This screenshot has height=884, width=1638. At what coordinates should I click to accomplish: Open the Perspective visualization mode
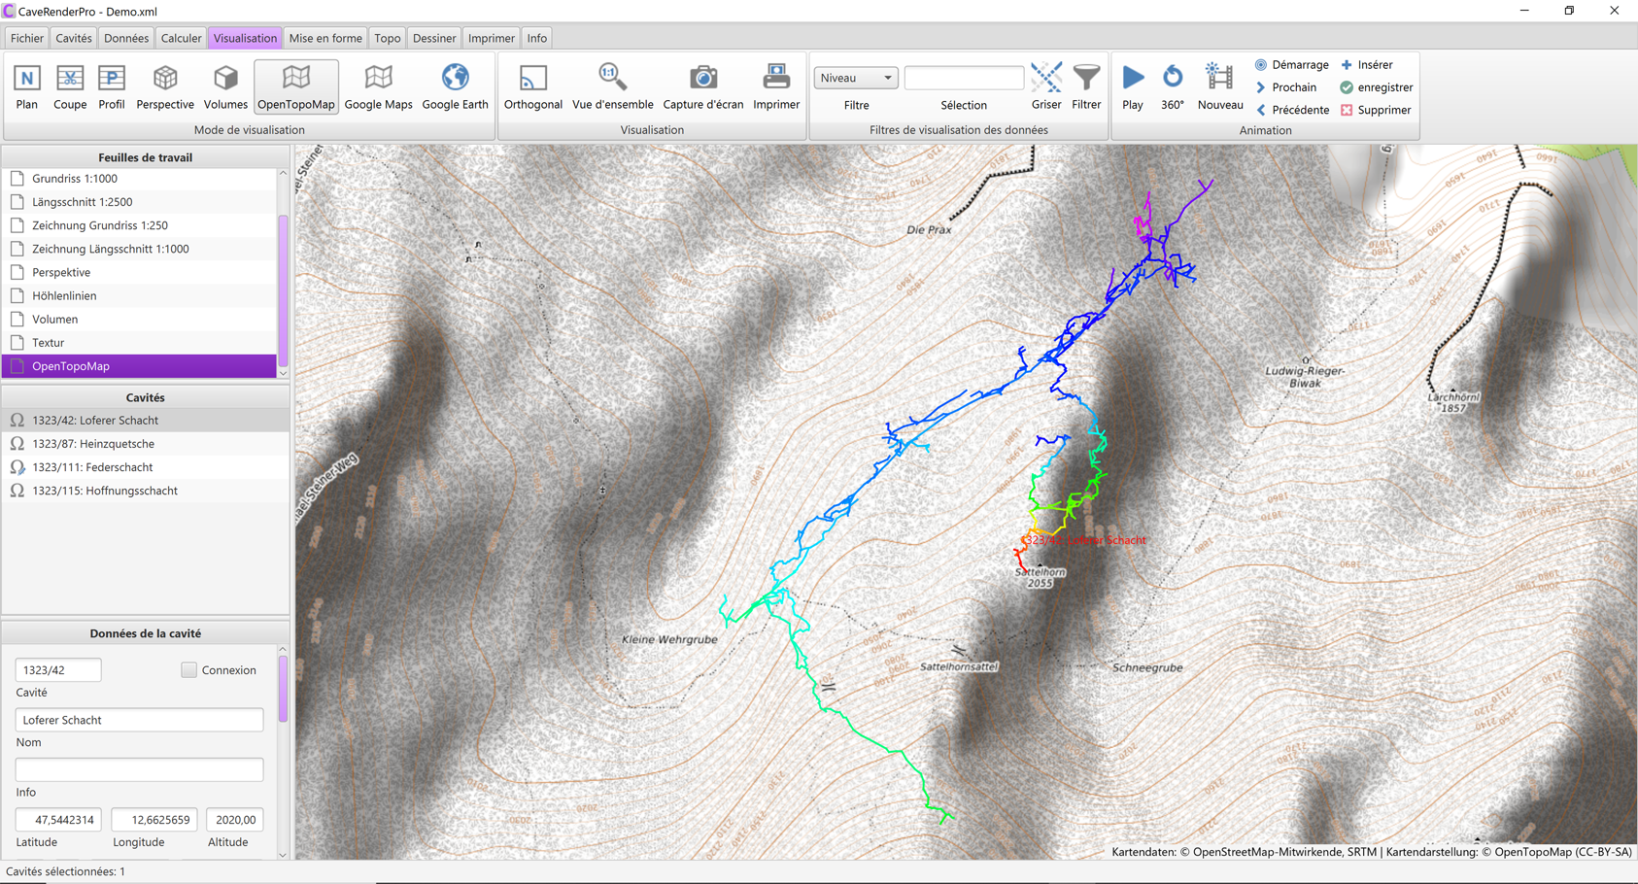(165, 86)
